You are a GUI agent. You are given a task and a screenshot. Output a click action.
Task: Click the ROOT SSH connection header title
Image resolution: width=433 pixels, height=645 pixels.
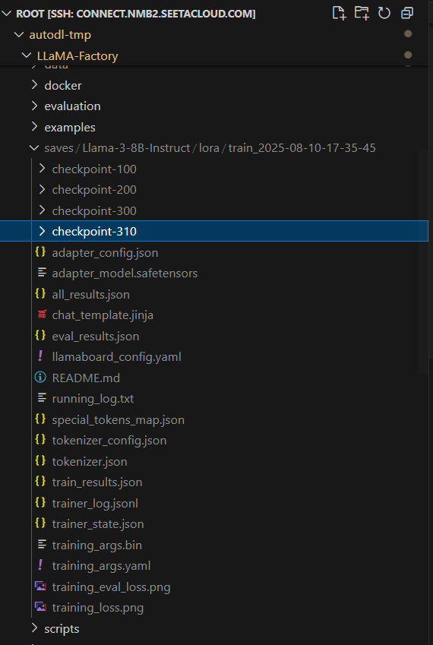[x=135, y=14]
